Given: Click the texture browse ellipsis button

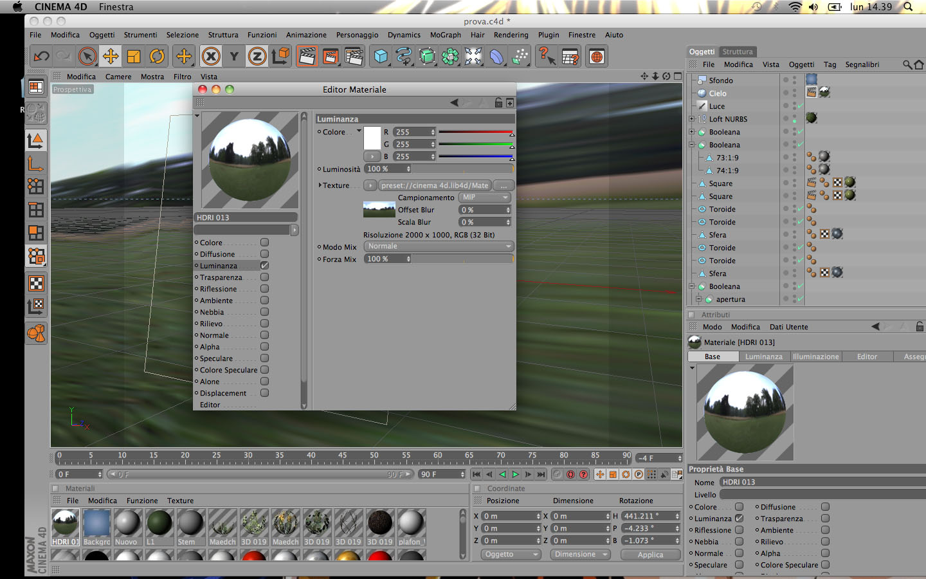Looking at the screenshot, I should 504,185.
